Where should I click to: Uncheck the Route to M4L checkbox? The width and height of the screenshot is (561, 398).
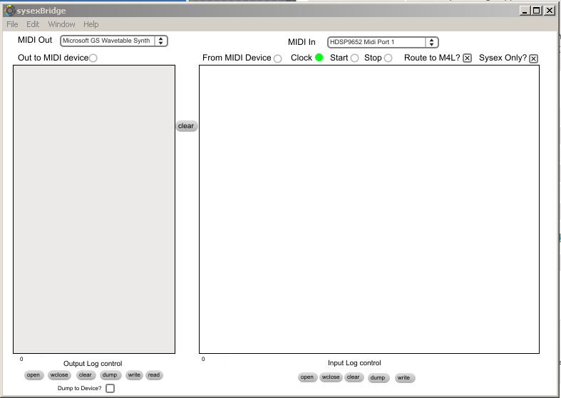point(467,58)
